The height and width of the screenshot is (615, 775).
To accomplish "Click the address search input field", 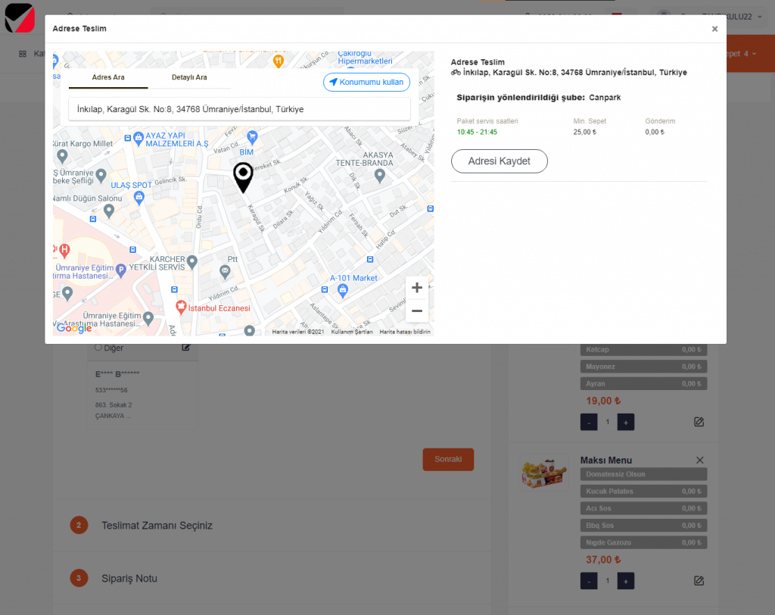I will click(239, 109).
